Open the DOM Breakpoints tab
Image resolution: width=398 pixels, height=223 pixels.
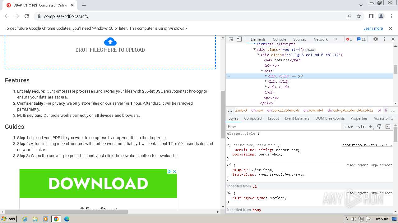[x=330, y=118]
